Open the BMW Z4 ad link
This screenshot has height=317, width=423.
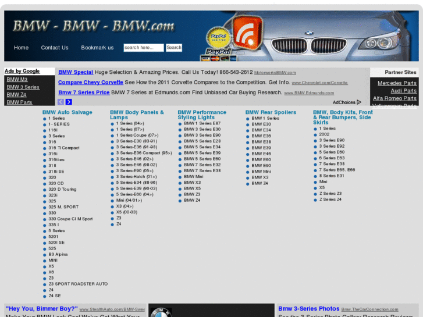tap(16, 94)
